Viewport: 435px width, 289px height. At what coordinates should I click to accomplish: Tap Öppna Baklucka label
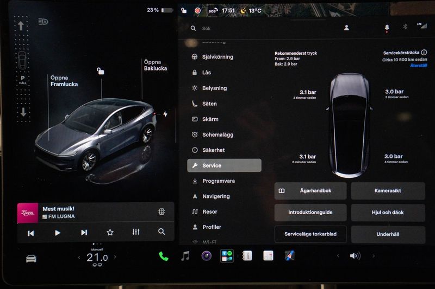tap(156, 65)
